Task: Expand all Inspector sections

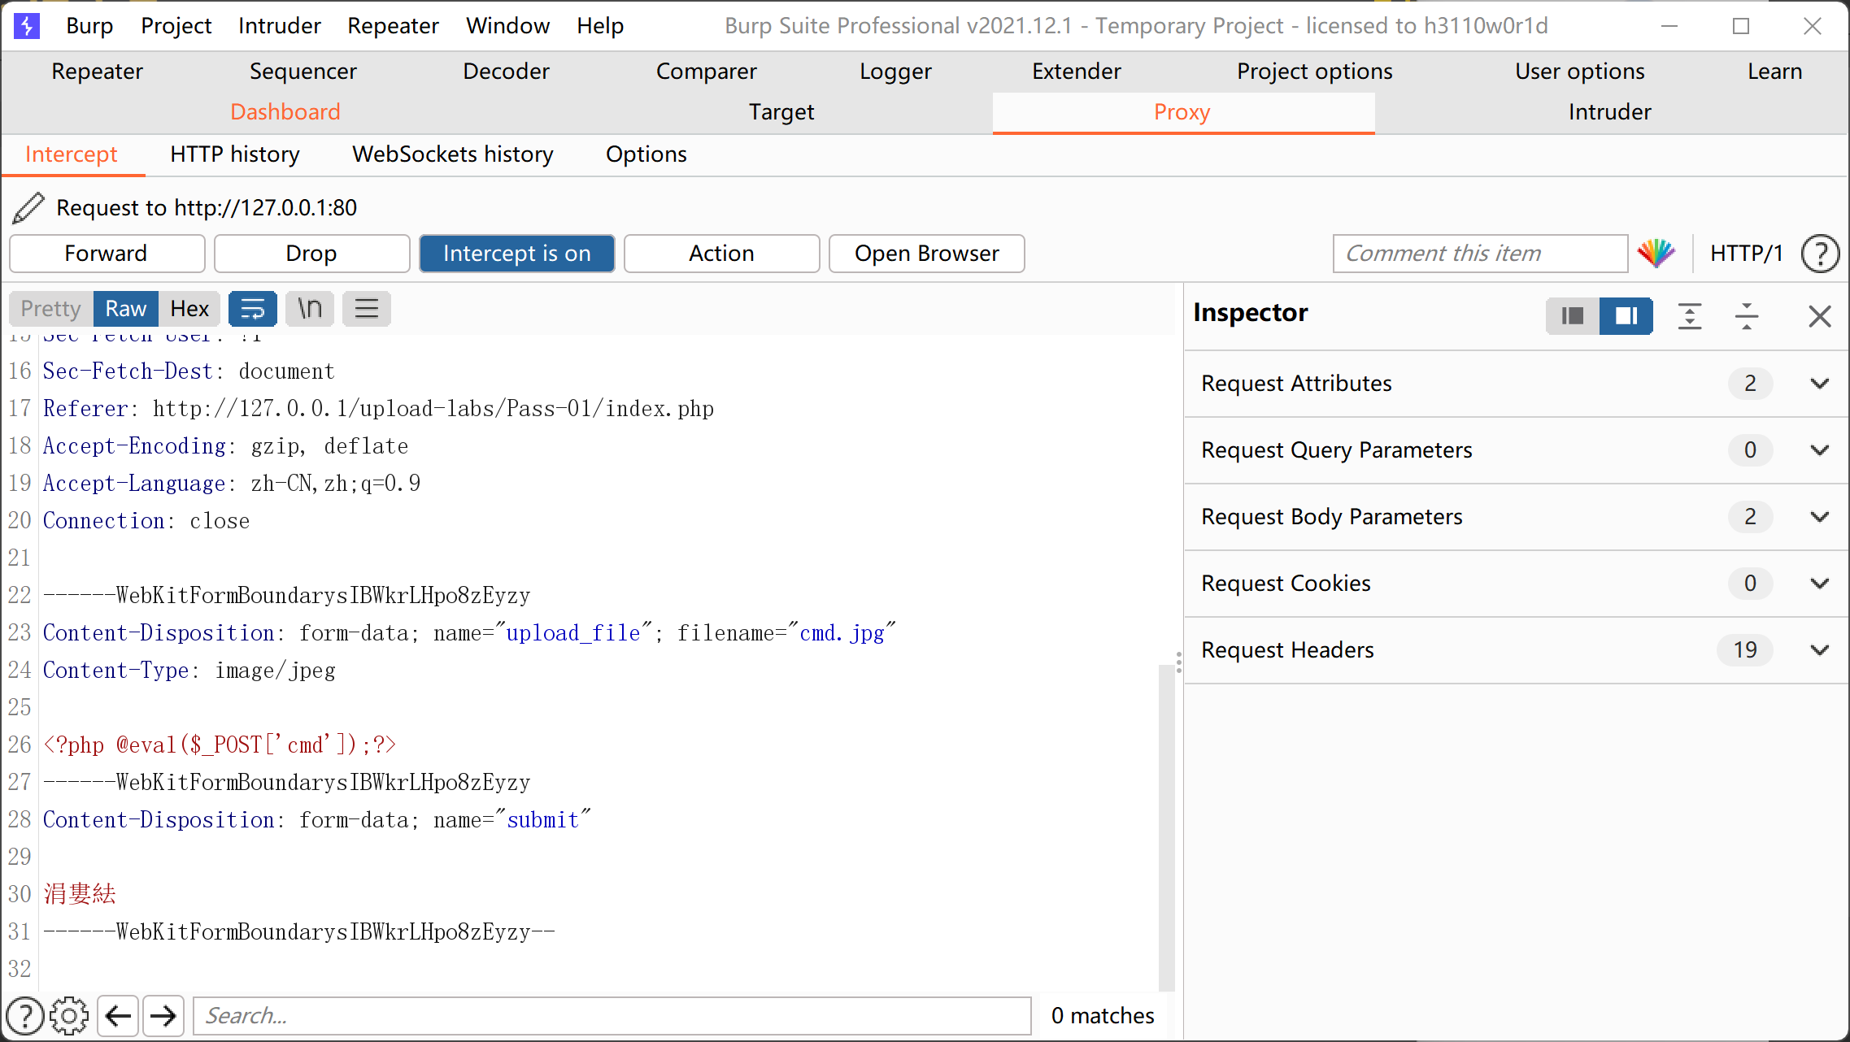Action: coord(1690,316)
